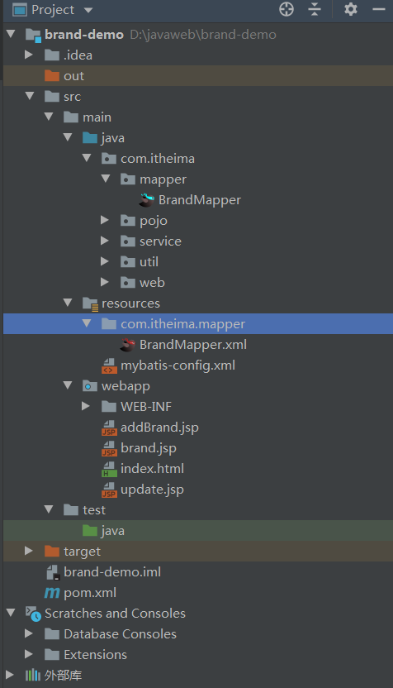Select the com.itheima.mapper highlighted row
The image size is (393, 688).
[198, 324]
